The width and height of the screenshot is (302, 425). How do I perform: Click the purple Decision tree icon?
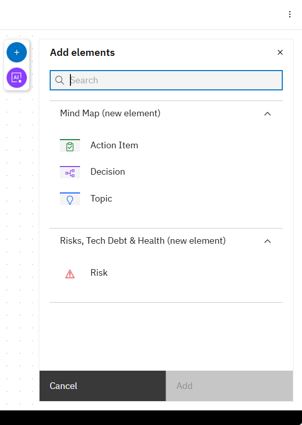70,172
